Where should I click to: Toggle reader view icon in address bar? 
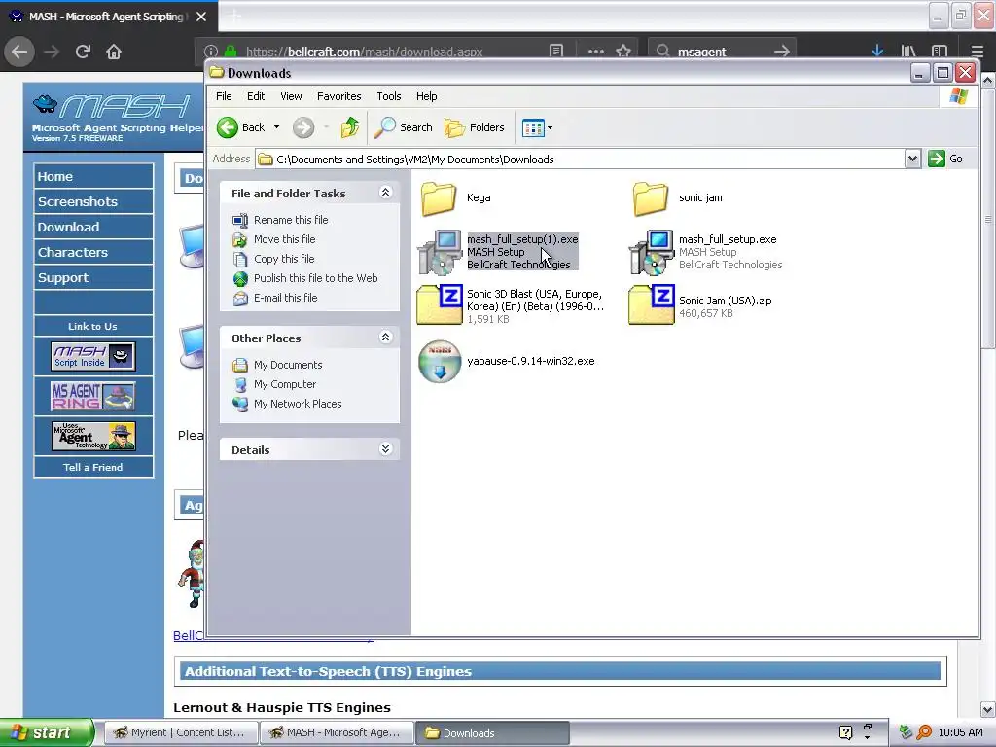coord(556,51)
